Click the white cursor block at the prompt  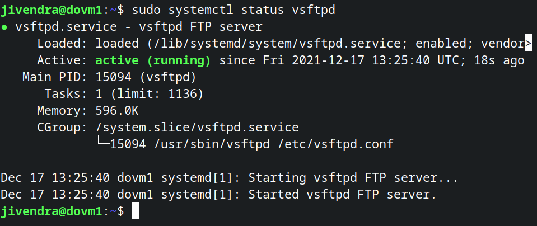[x=135, y=211]
